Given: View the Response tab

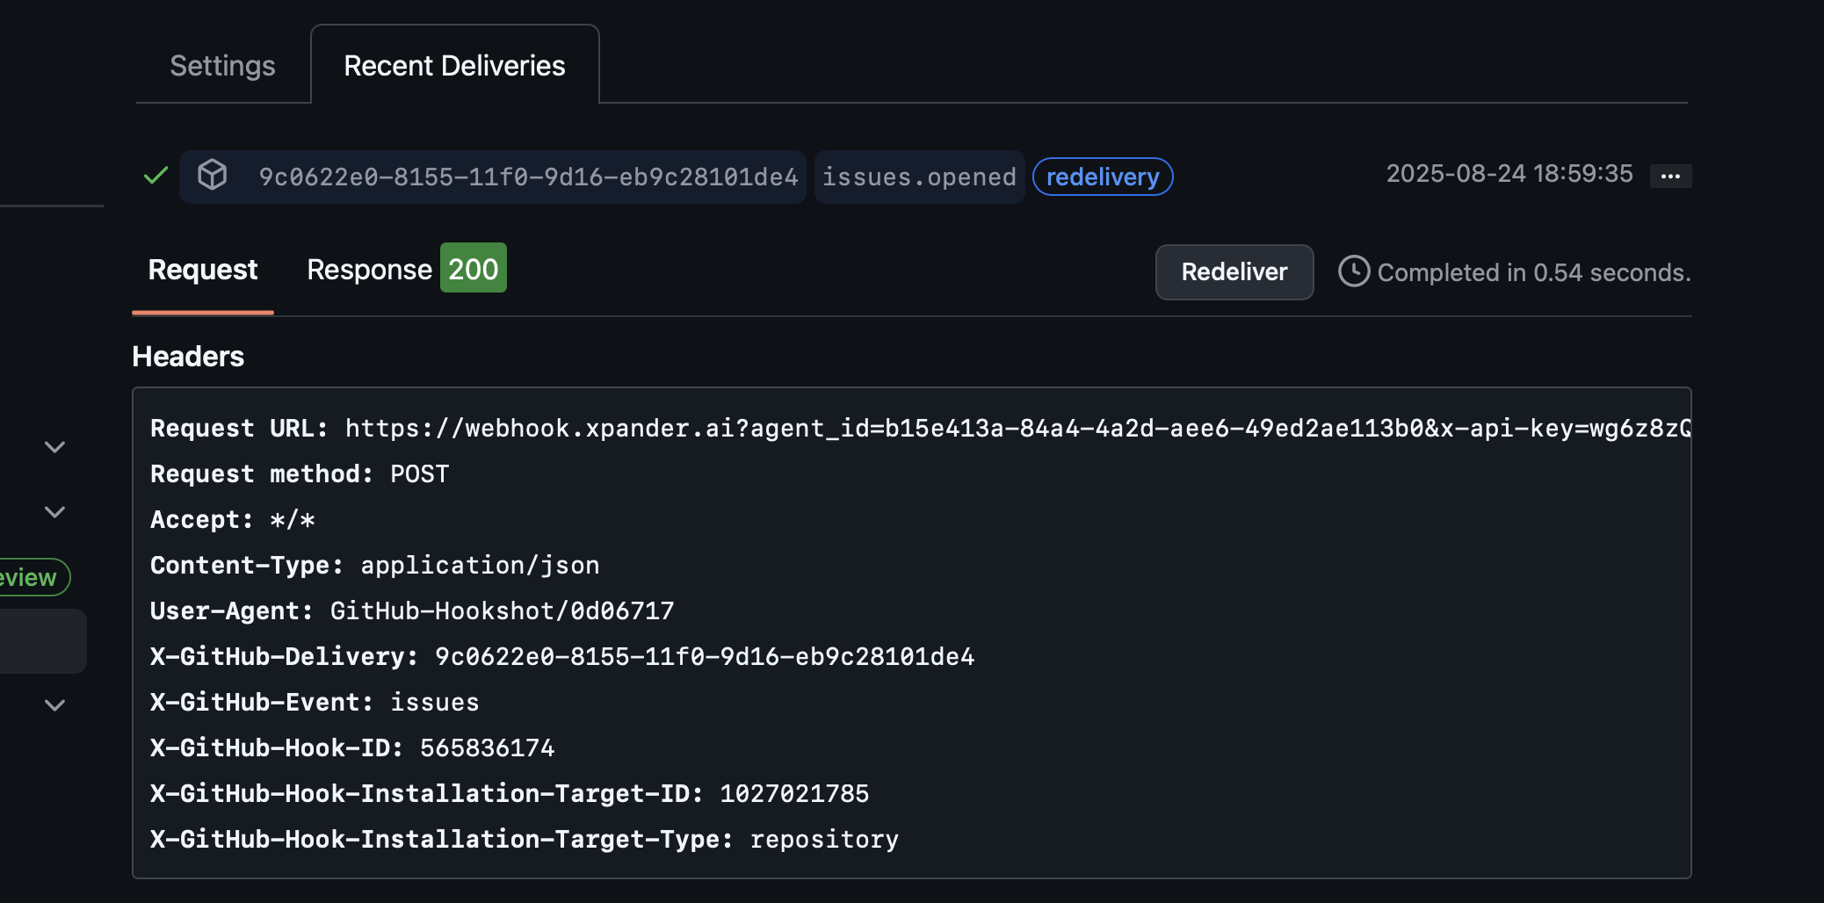Looking at the screenshot, I should 369,269.
